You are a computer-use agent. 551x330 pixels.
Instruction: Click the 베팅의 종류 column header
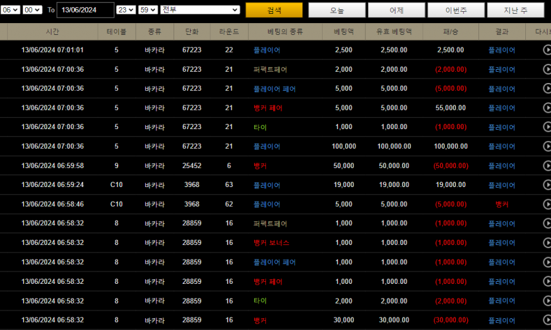285,32
